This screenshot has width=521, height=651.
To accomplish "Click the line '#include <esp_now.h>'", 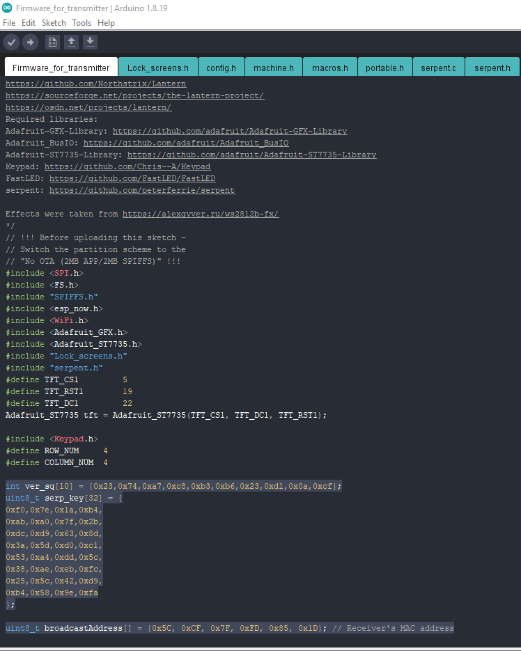I will coord(54,308).
